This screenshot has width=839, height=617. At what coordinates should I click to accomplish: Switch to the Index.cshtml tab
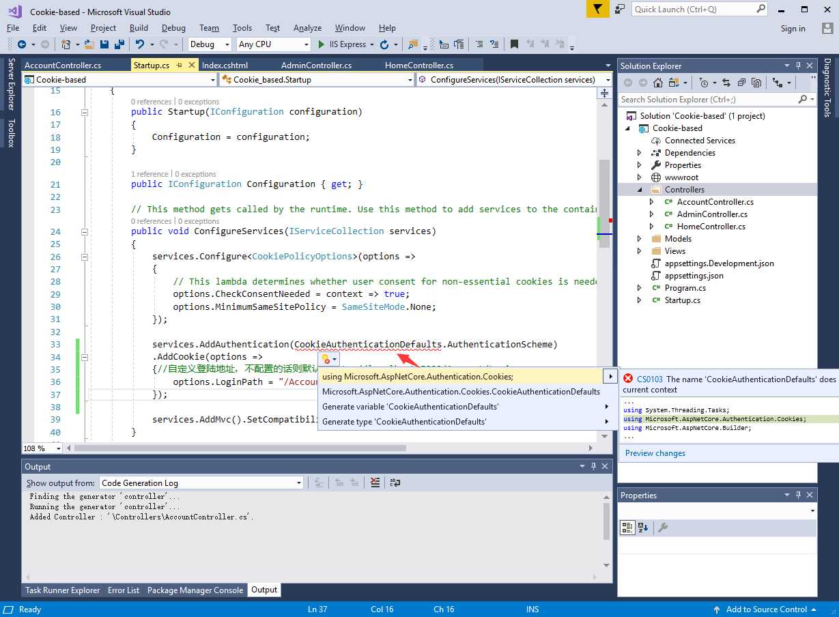[225, 66]
